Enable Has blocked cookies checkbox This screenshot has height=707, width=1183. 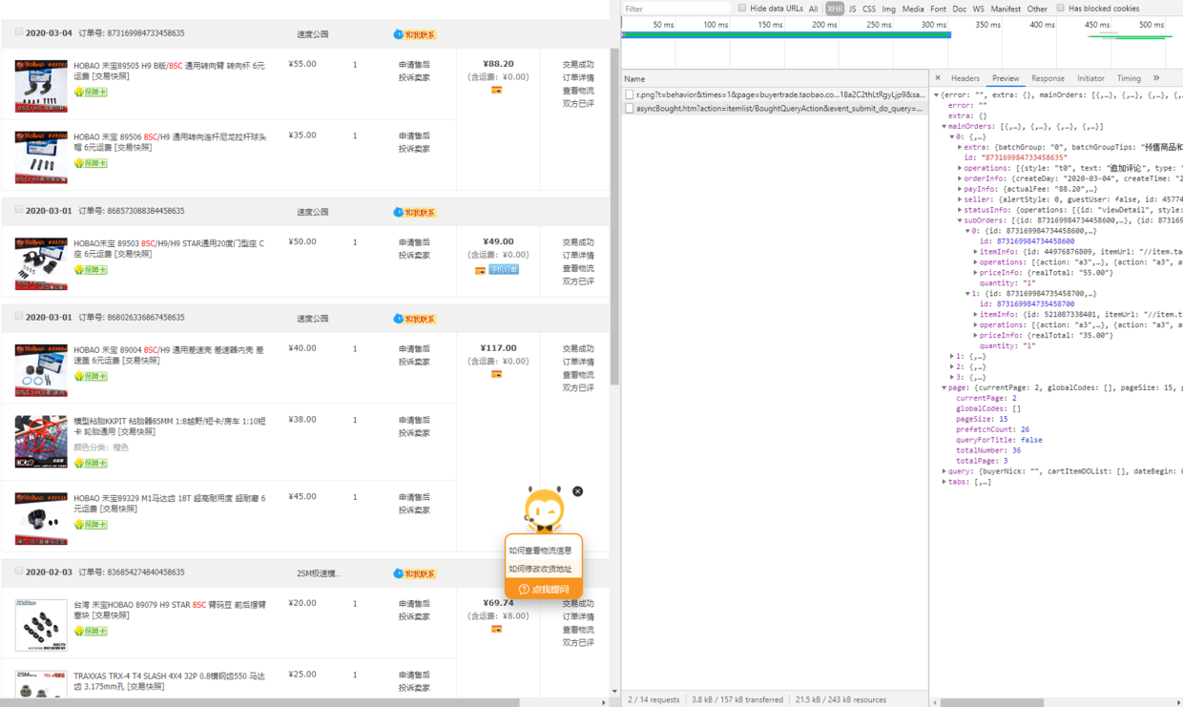point(1060,8)
